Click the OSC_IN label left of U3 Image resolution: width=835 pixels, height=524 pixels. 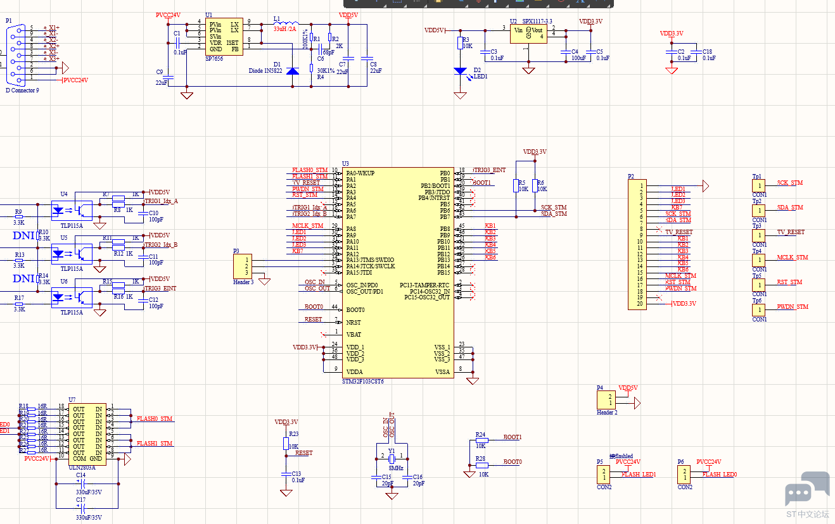pos(314,282)
